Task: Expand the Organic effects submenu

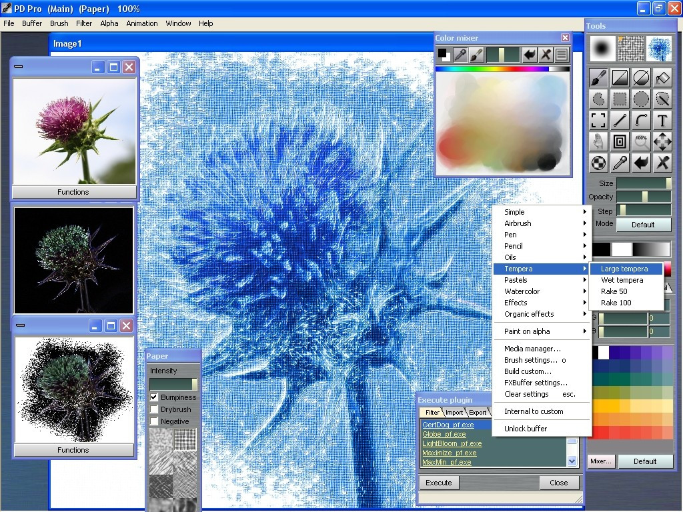Action: (542, 314)
